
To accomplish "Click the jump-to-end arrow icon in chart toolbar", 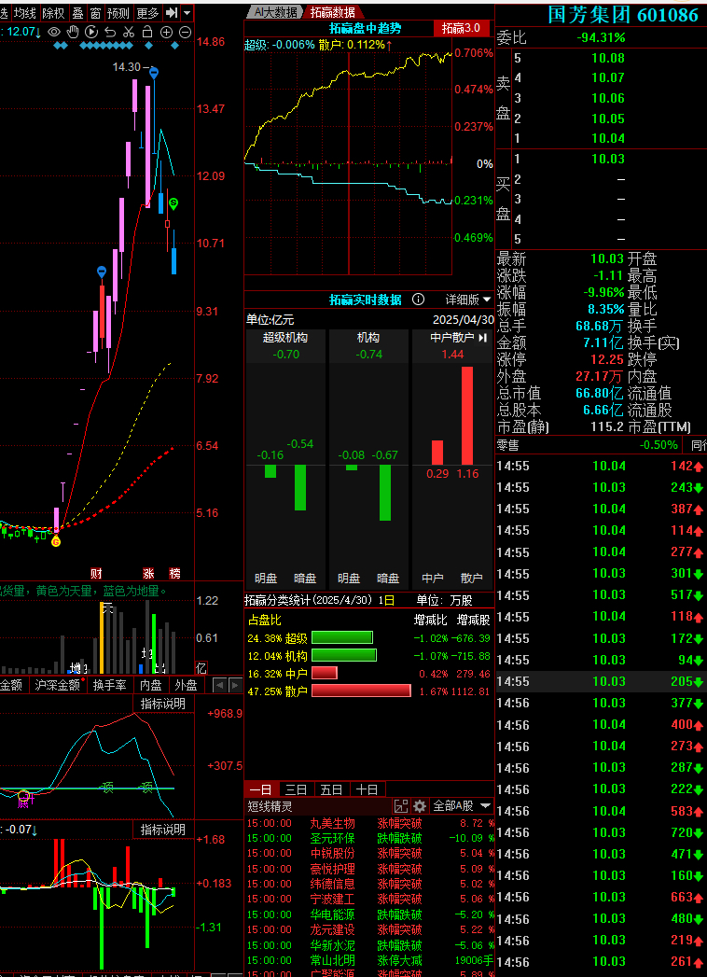I will (x=172, y=12).
